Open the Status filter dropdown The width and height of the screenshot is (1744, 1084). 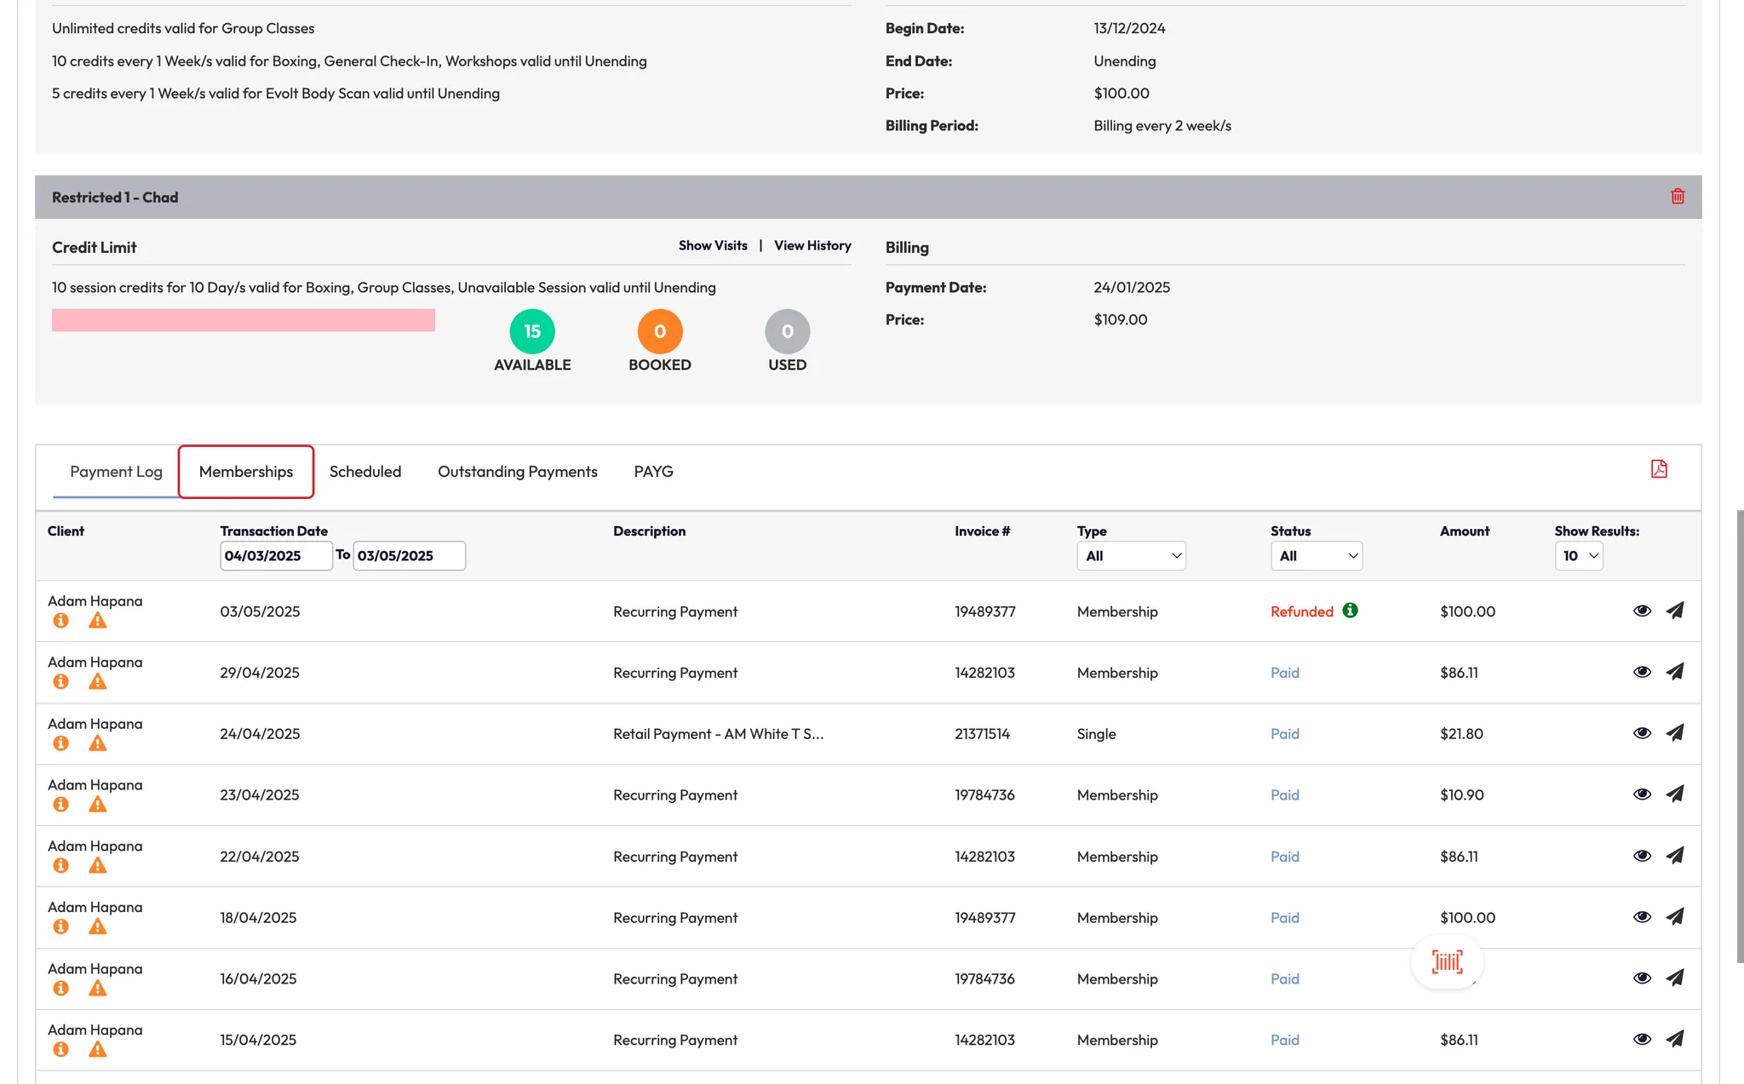tap(1316, 556)
